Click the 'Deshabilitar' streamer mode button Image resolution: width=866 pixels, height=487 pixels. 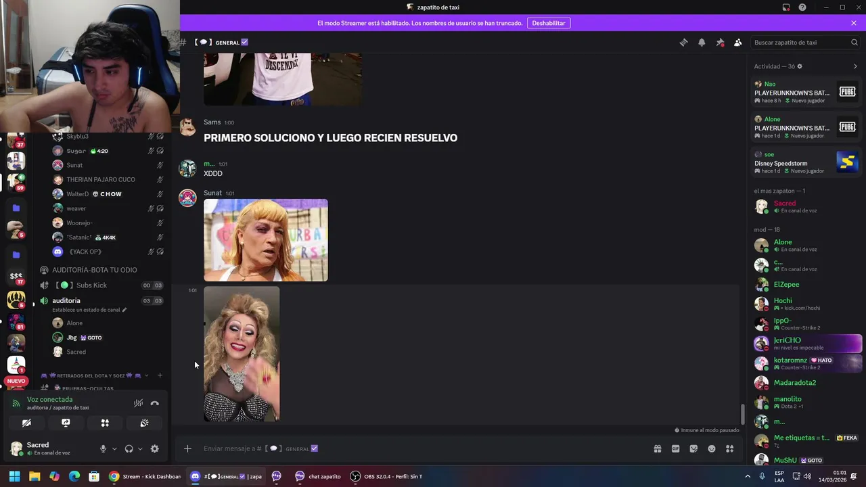coord(549,23)
